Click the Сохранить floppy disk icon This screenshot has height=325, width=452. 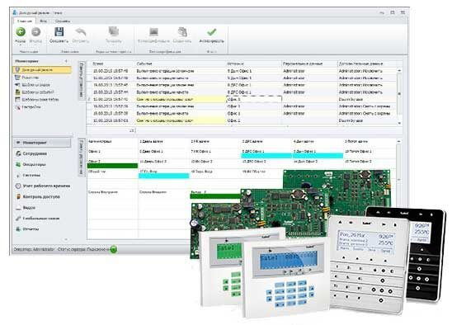click(x=59, y=31)
